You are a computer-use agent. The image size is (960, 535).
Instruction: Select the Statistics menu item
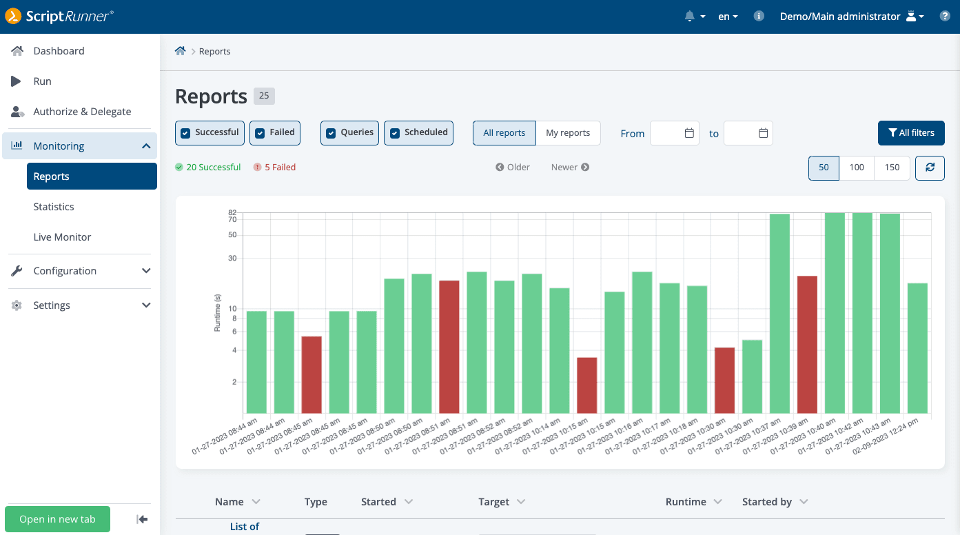coord(54,206)
